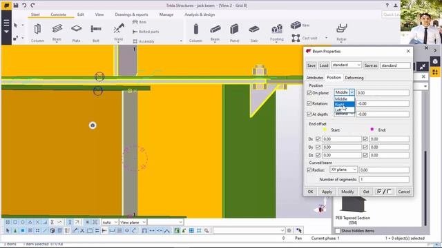Expand the steel ribbon group arrow near Assembly
The image size is (442, 248).
pos(181,41)
